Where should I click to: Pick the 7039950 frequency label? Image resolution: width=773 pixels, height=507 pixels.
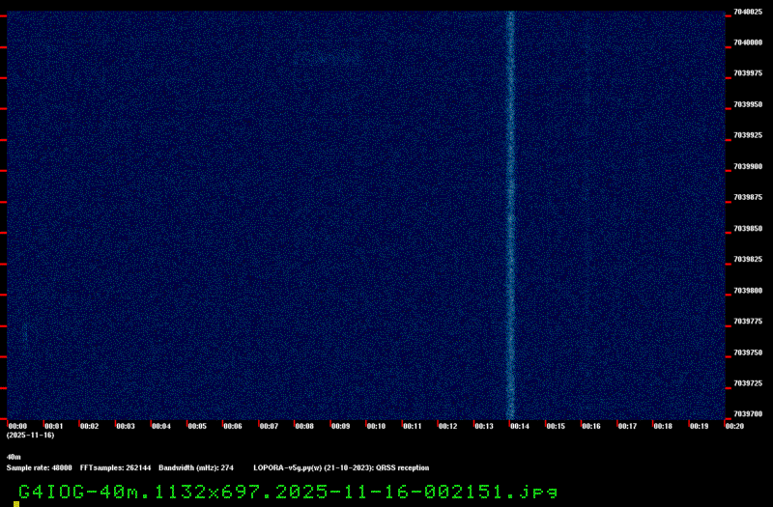pyautogui.click(x=748, y=104)
